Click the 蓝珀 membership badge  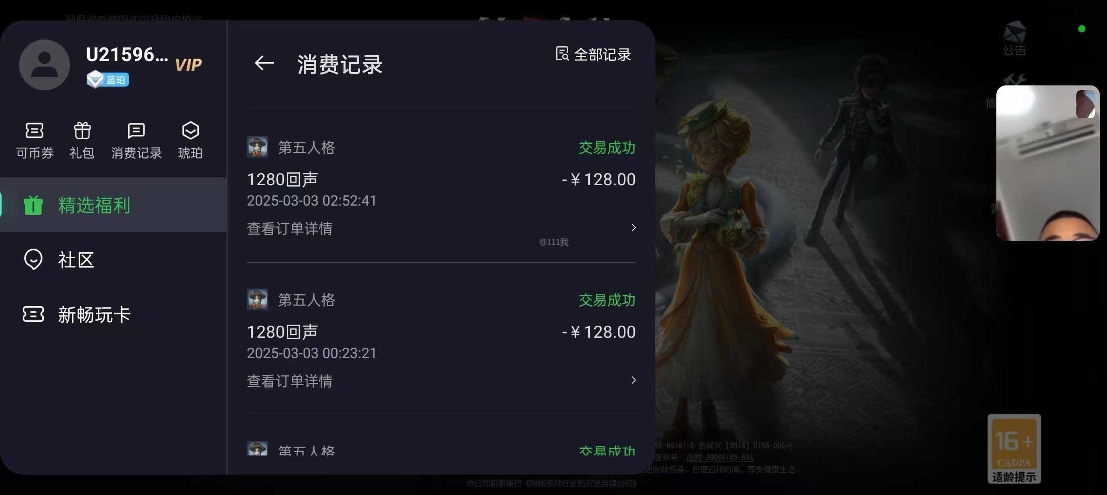point(107,79)
